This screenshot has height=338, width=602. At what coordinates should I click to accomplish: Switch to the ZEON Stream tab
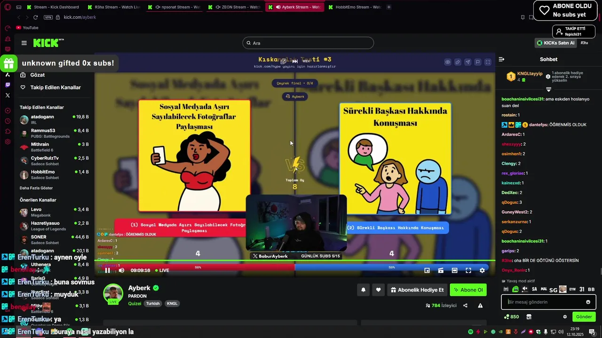coord(234,7)
